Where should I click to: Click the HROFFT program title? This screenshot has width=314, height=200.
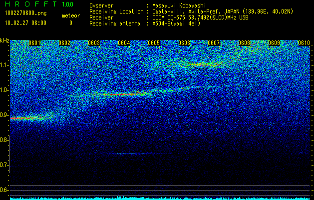(x=31, y=4)
